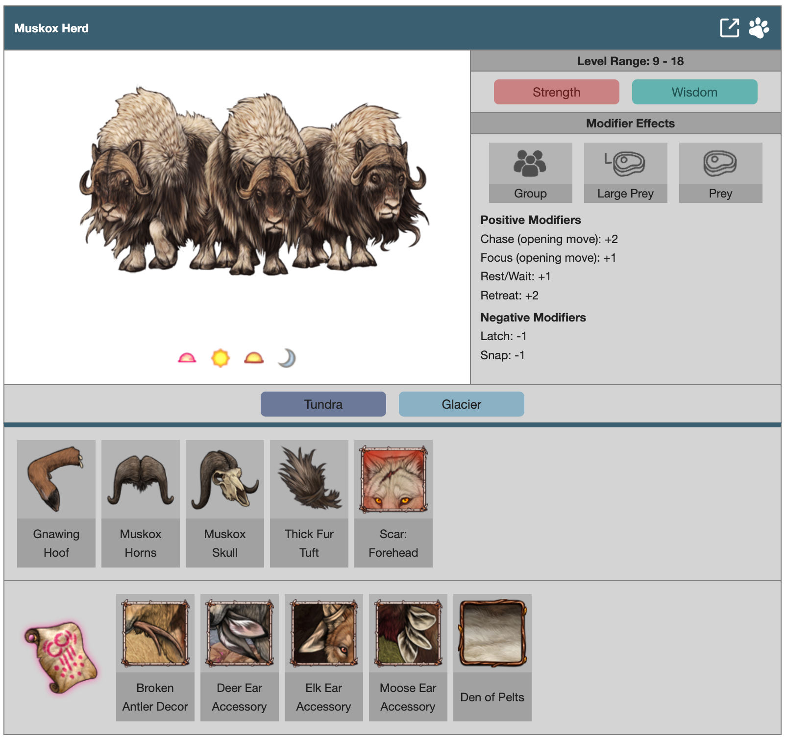787x741 pixels.
Task: Open the external link icon in header
Action: pyautogui.click(x=729, y=28)
